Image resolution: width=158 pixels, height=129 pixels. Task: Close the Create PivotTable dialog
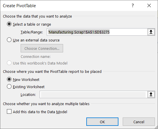(x=149, y=5)
